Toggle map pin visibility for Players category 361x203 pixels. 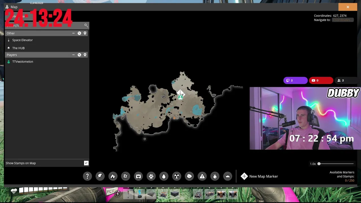coord(85,55)
